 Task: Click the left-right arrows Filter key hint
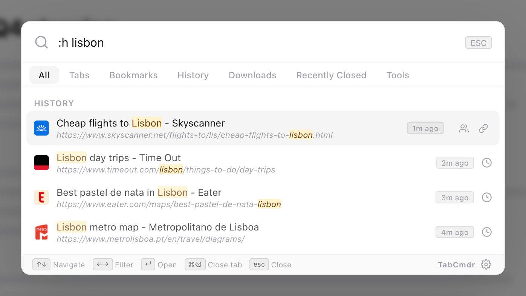coord(102,264)
